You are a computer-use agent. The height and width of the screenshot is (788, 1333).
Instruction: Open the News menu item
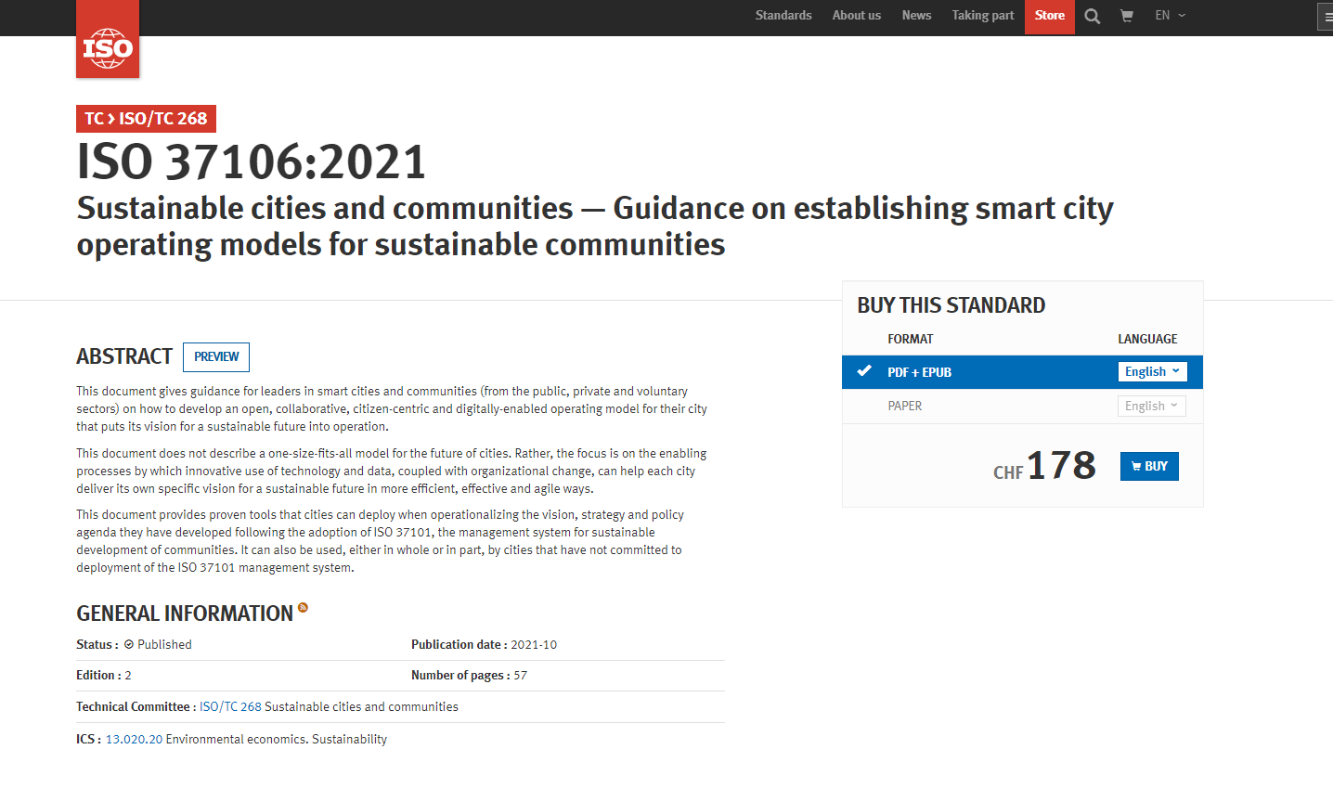[x=916, y=16]
